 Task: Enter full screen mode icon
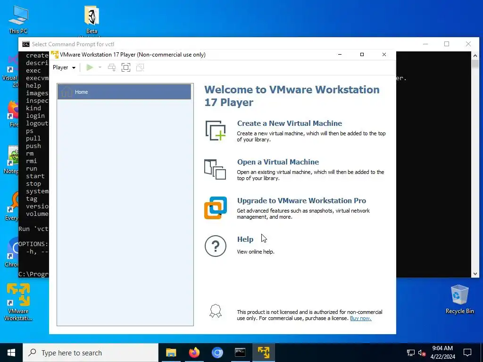pyautogui.click(x=125, y=67)
